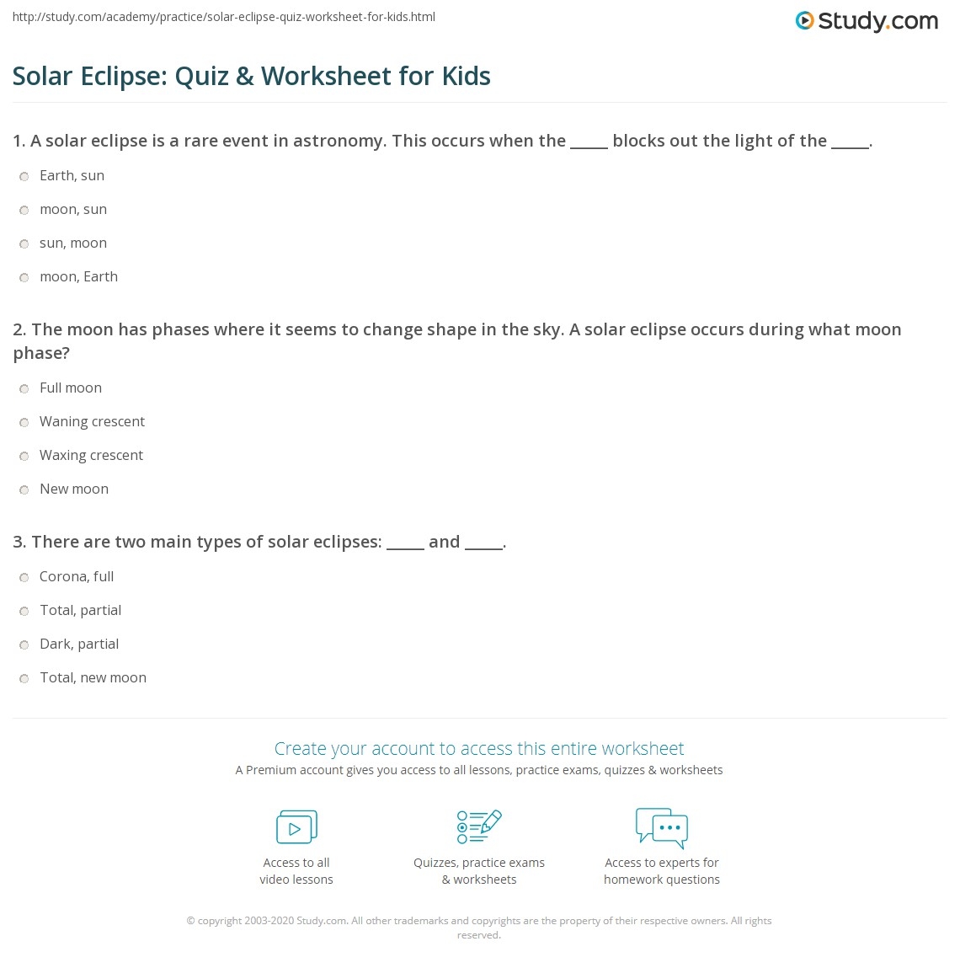Pick the "Waxing crescent" radio button
The width and height of the screenshot is (960, 968).
[24, 457]
